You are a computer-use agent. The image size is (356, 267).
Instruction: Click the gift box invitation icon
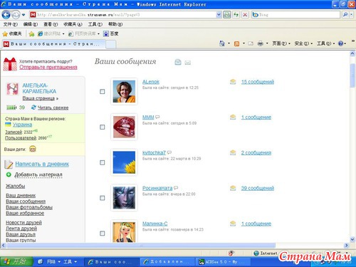10,64
